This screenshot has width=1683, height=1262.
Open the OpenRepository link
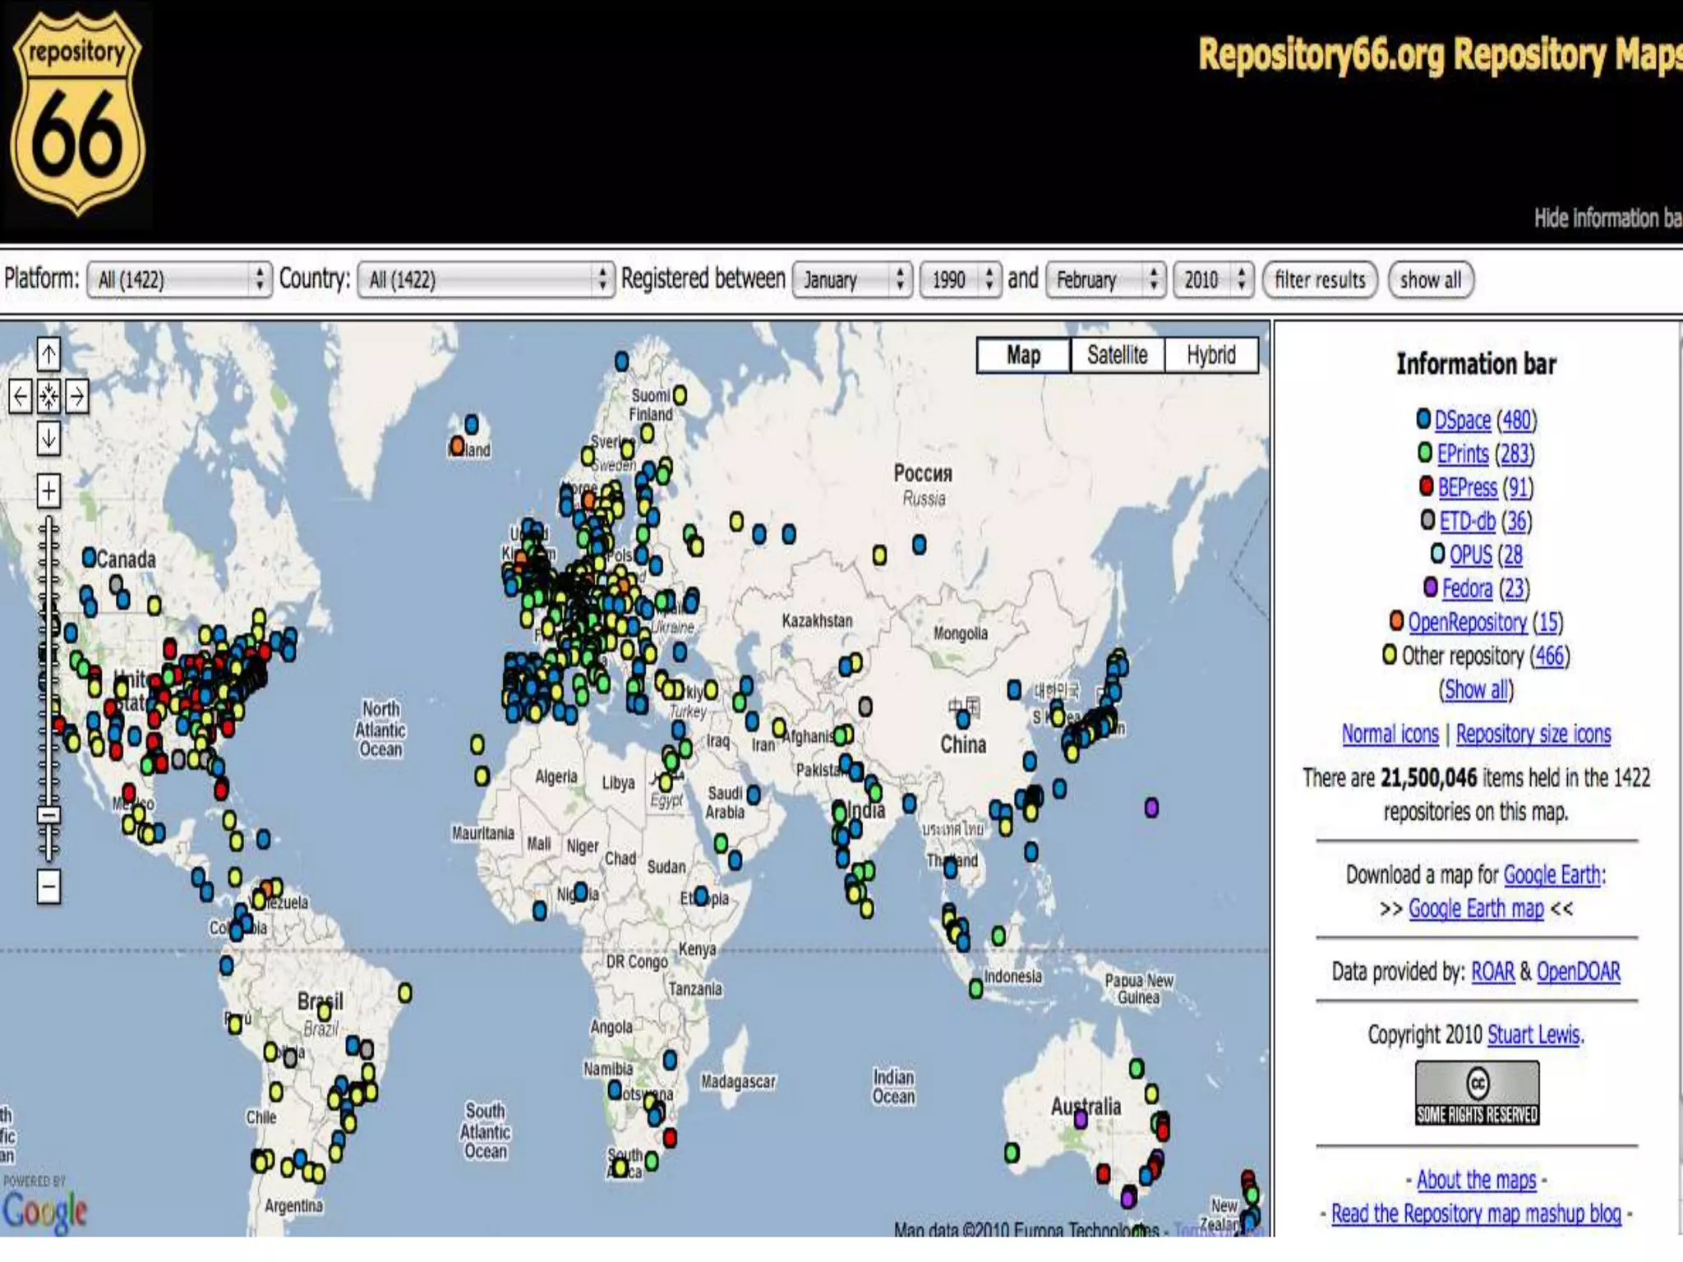click(x=1468, y=622)
